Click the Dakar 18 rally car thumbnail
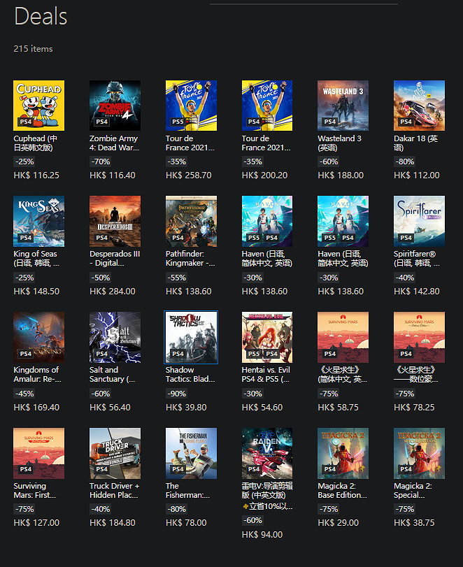The height and width of the screenshot is (567, 463). [x=419, y=106]
